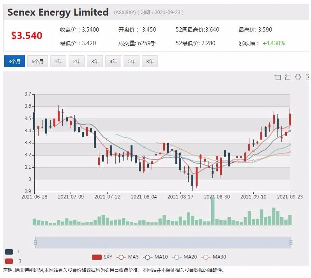Click the zoom reset back icon
Screen dimensions: 311x278
pos(288,77)
